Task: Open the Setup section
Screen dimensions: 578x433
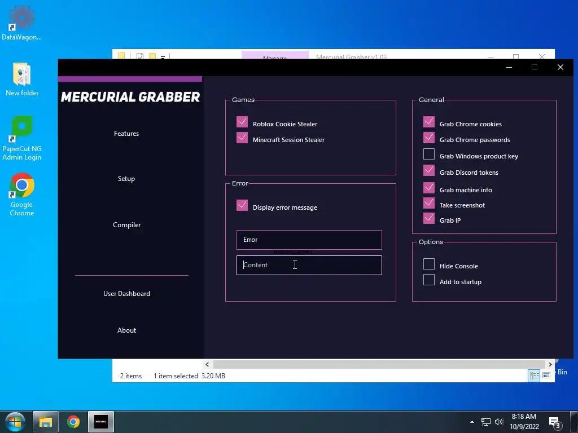Action: (126, 179)
